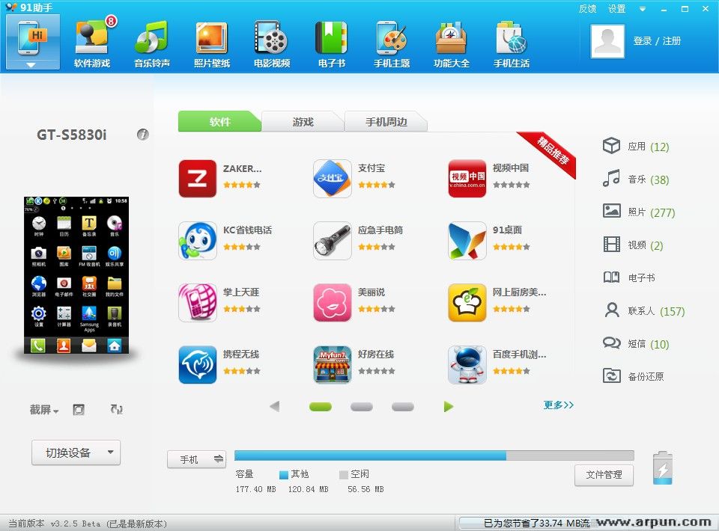Open the 手机生活 section
The image size is (719, 531).
pos(512,44)
